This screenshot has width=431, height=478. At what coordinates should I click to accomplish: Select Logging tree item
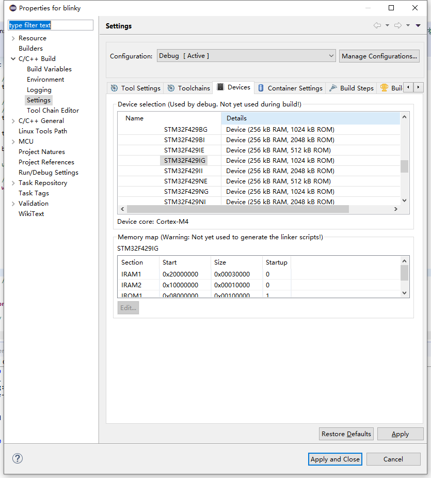(39, 90)
